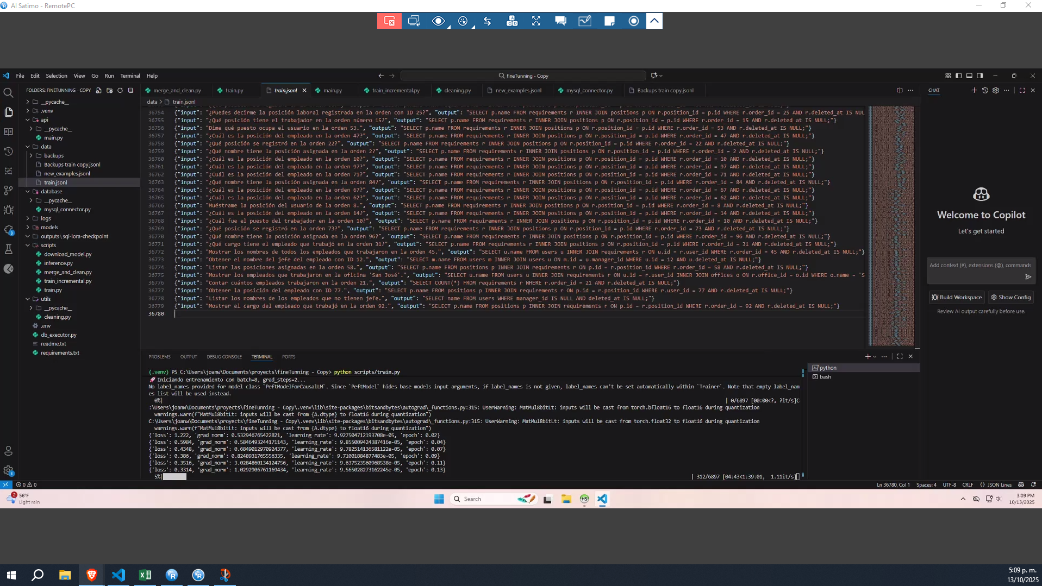Screen dimensions: 1042x586
Task: Refresh the explorer folder tree
Action: (x=120, y=91)
